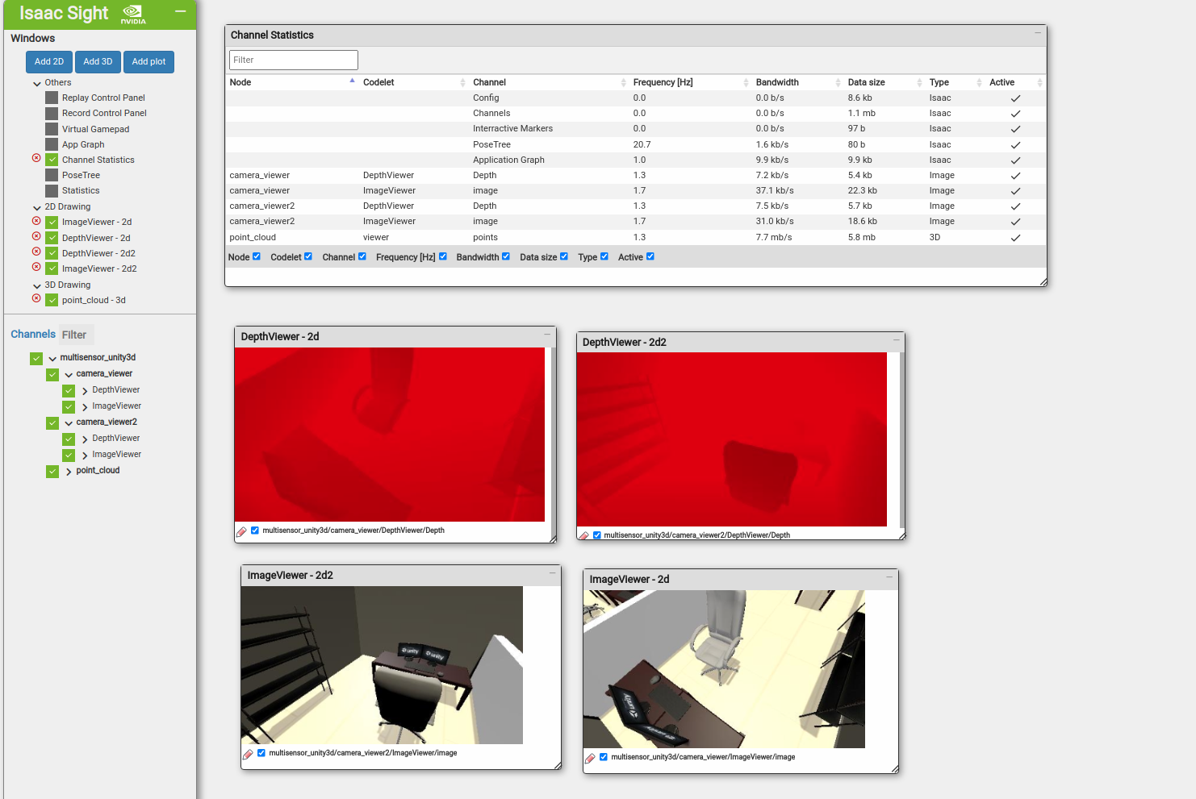Delete the Channel Statistics window via its red X icon
1196x799 pixels.
coord(36,159)
